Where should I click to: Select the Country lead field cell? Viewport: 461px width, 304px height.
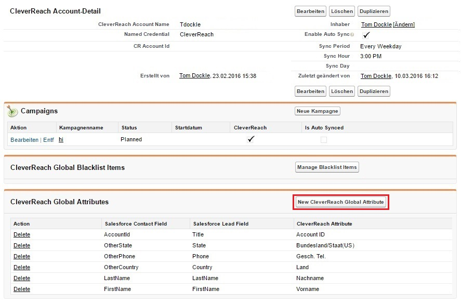202,267
